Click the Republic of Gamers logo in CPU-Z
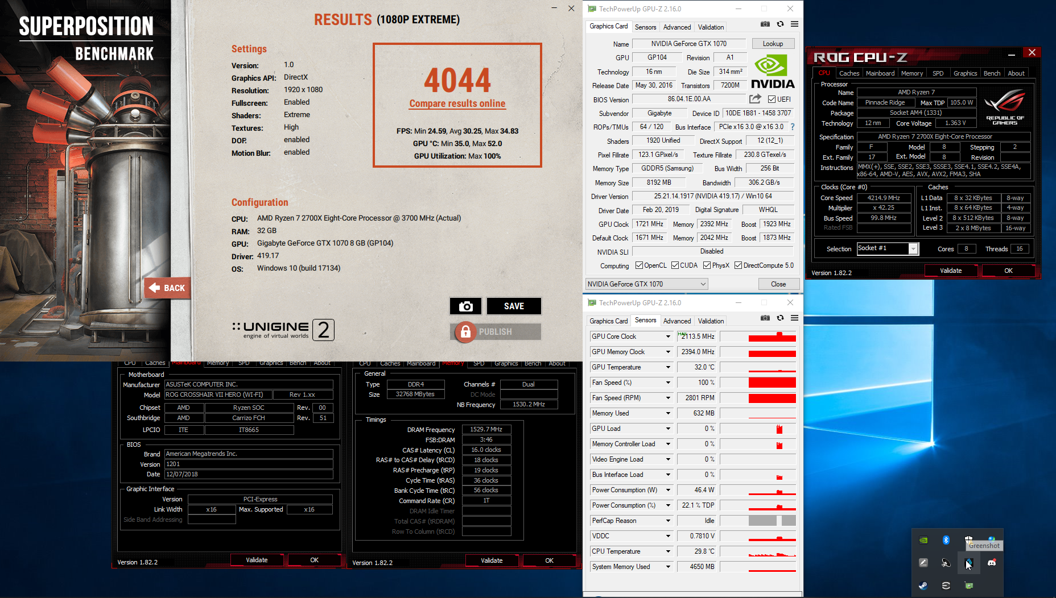 1005,106
